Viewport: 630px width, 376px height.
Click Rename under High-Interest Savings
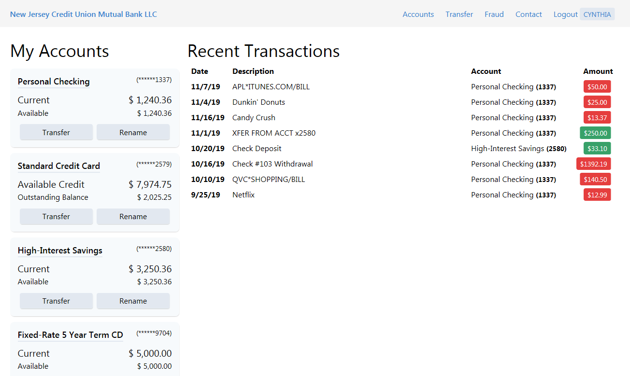point(133,301)
